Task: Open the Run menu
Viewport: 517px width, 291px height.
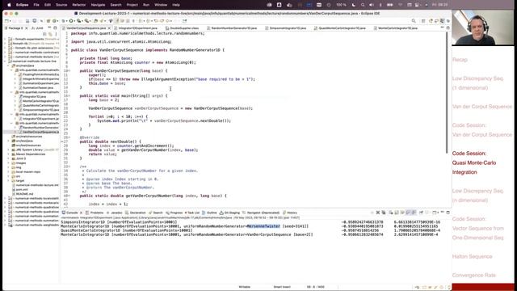Action: click(146, 5)
